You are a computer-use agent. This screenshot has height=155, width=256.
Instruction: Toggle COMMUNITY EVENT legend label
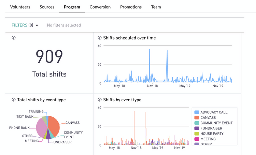click(216, 123)
